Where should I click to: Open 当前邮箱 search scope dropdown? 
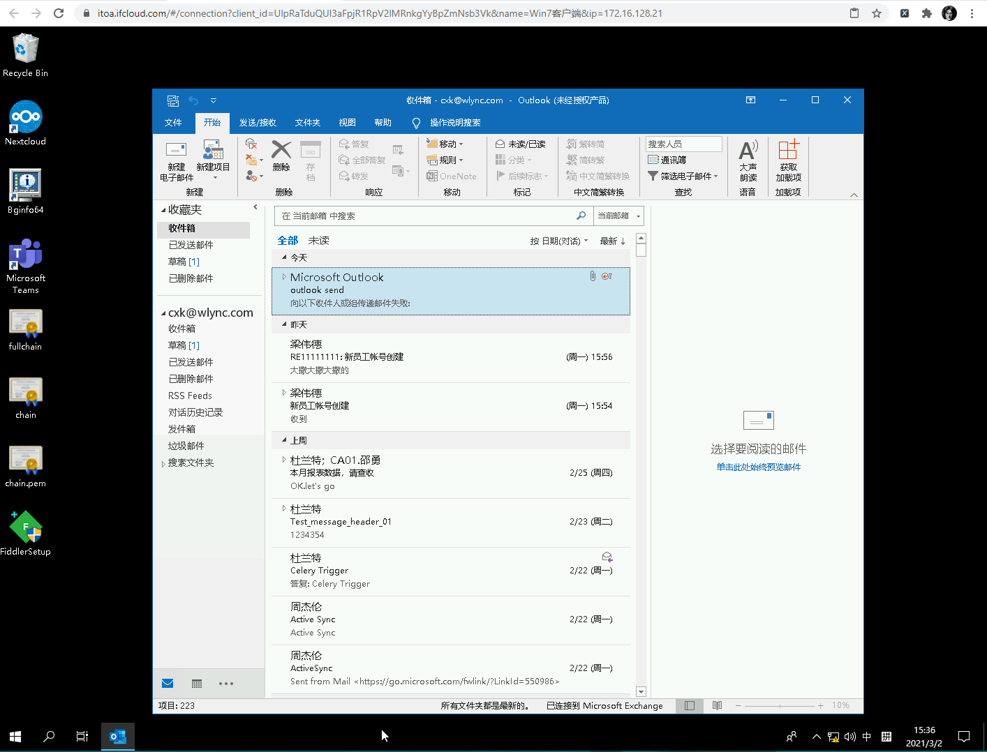click(618, 216)
